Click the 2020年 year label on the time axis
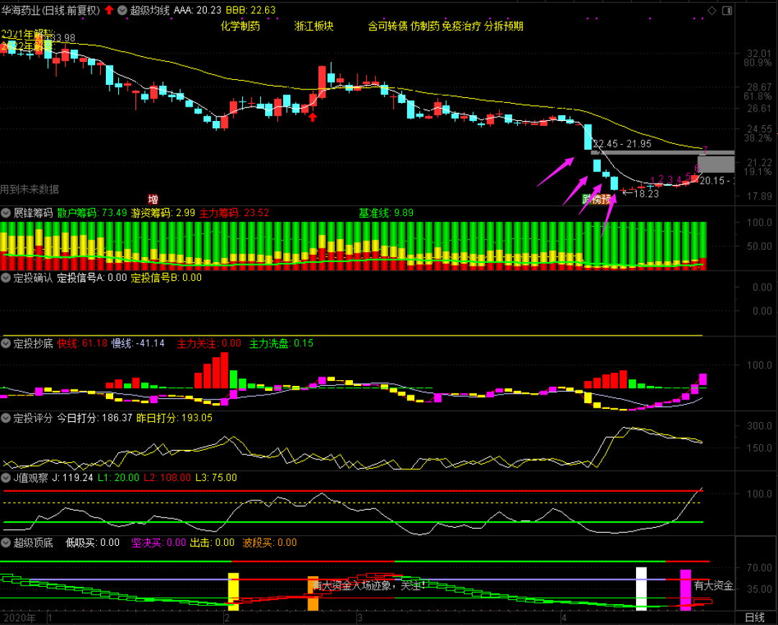Image resolution: width=778 pixels, height=625 pixels. click(x=18, y=618)
